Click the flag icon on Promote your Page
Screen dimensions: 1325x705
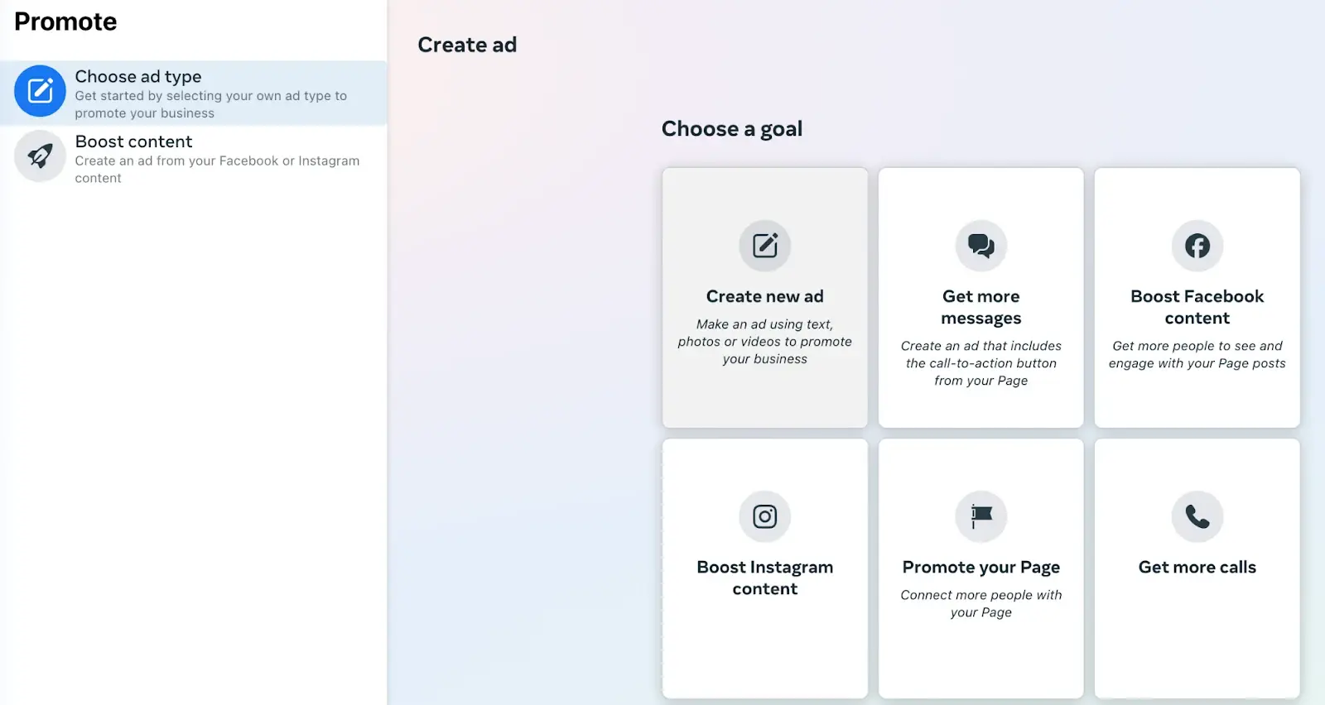coord(980,516)
